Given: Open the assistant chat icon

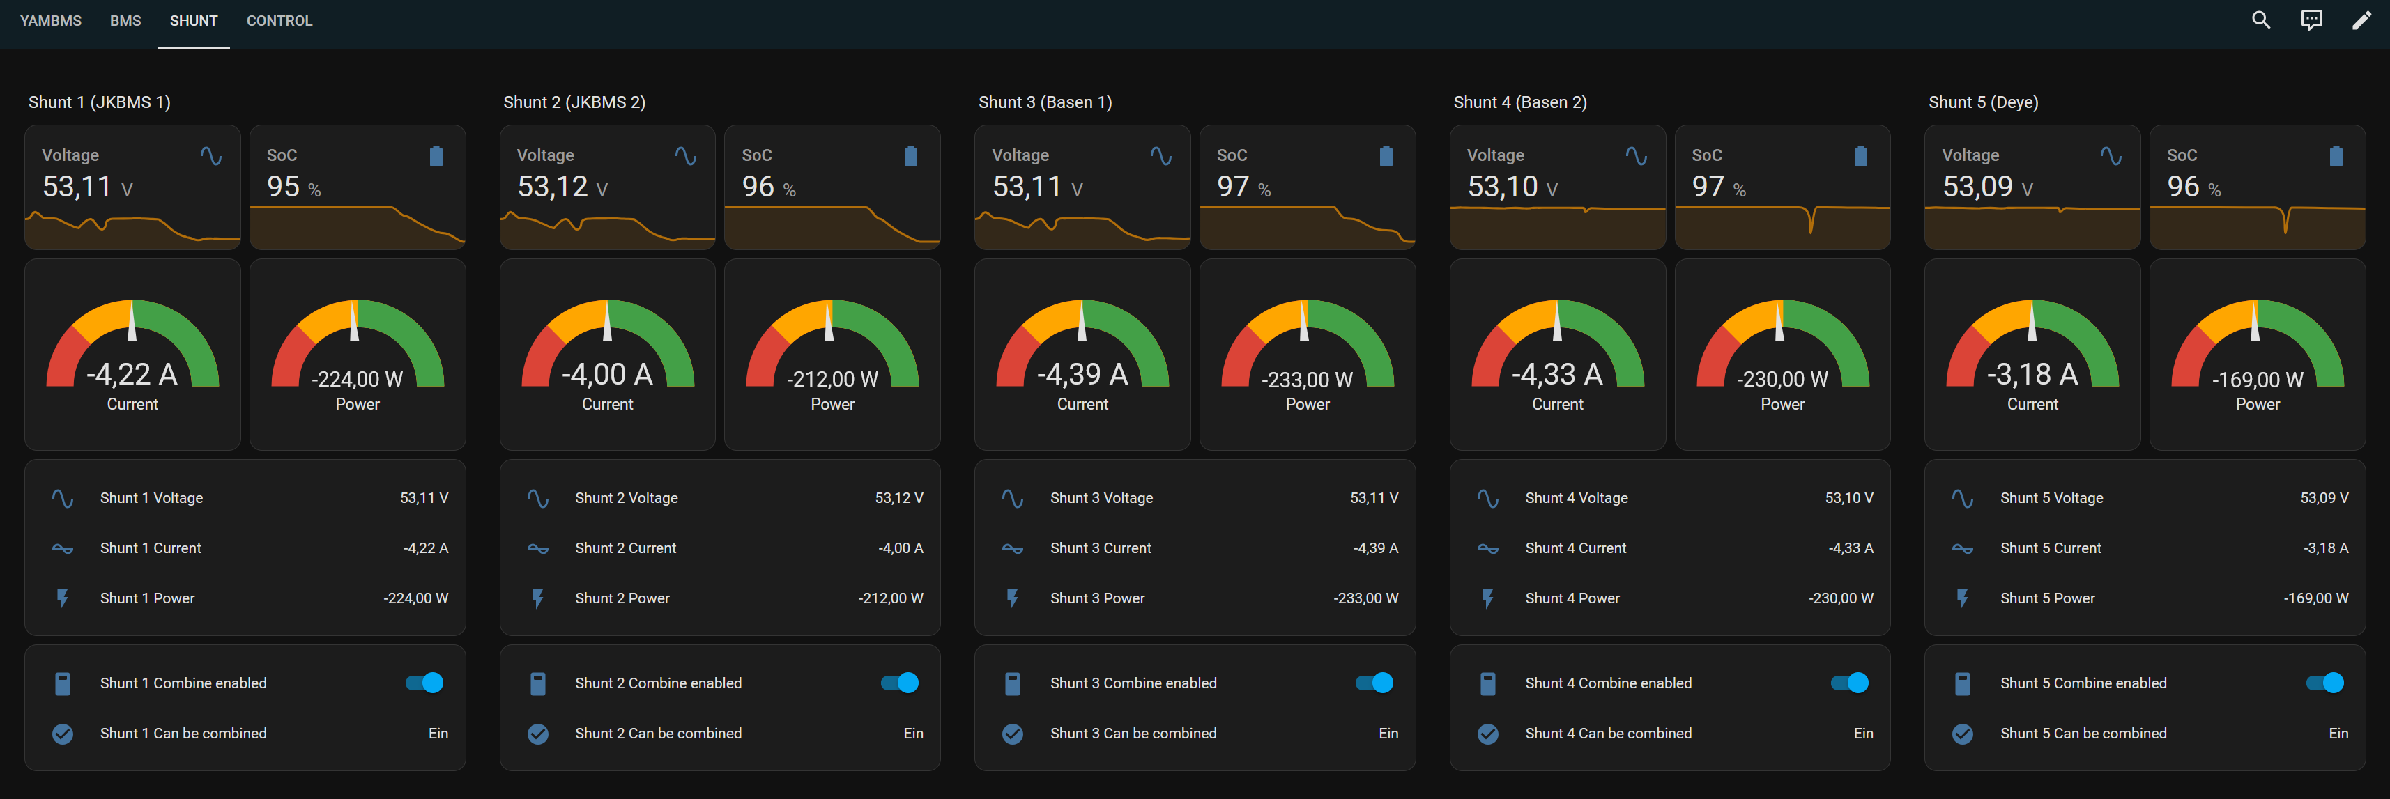Looking at the screenshot, I should (2311, 20).
